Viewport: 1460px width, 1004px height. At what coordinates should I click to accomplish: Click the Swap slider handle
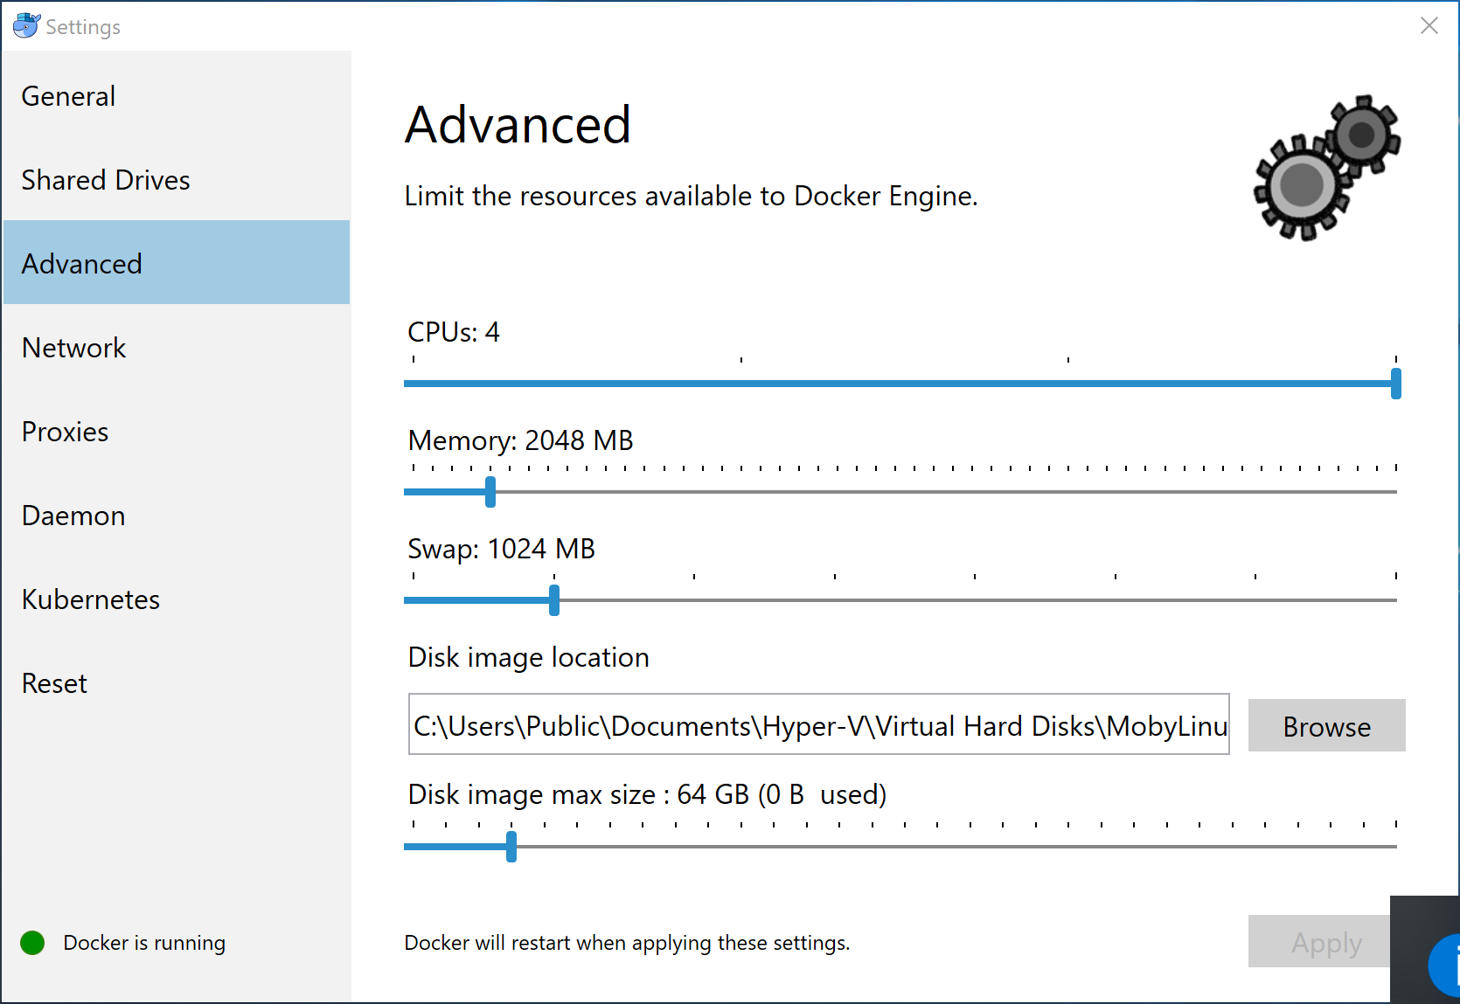554,600
